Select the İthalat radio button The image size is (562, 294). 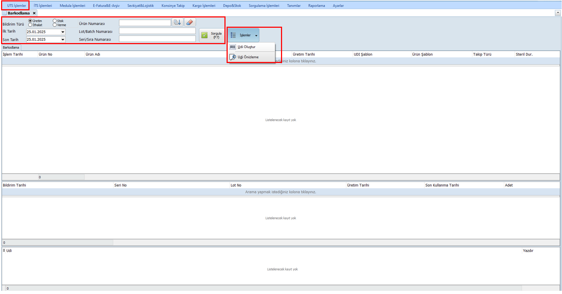[x=30, y=25]
